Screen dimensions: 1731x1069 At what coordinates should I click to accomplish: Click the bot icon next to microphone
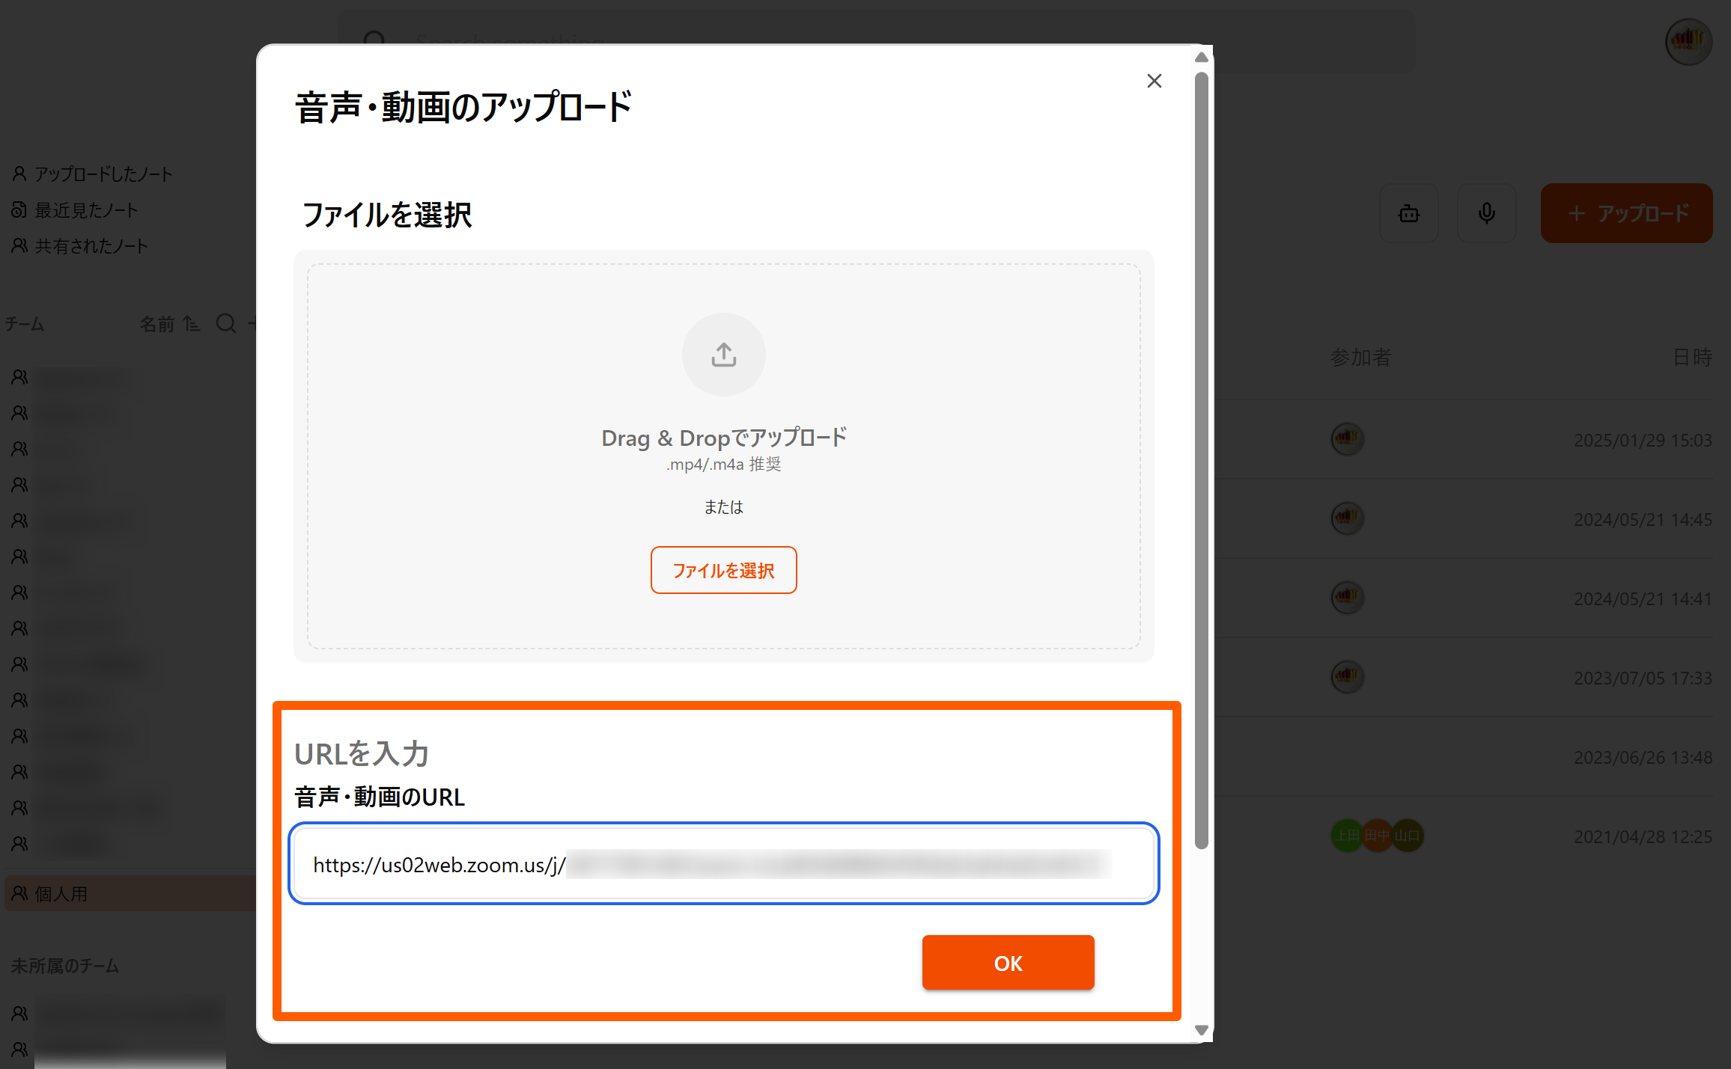pos(1408,213)
